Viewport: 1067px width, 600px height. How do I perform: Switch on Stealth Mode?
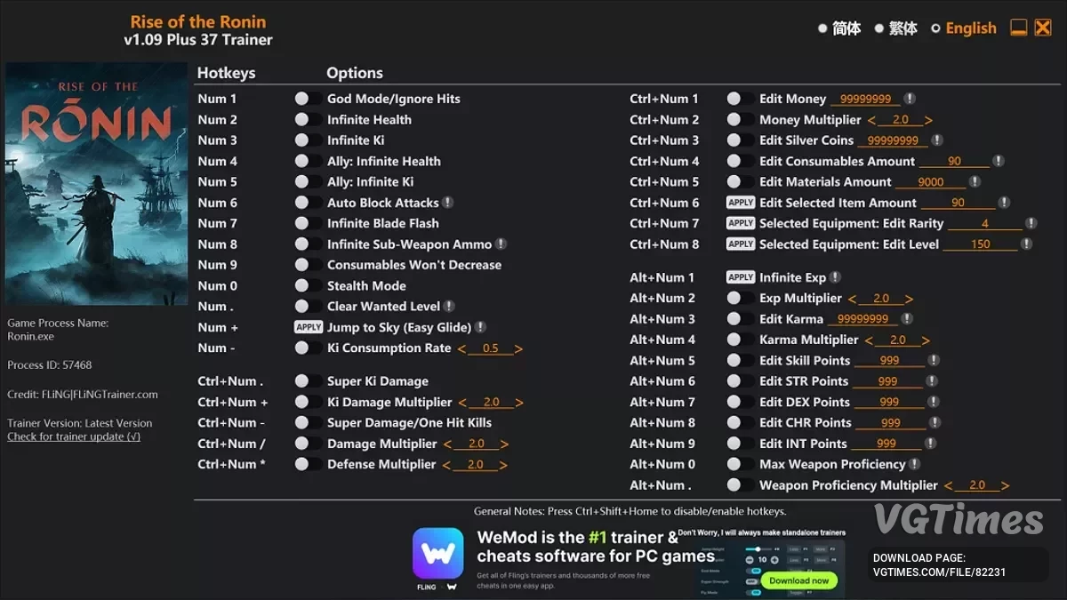tap(308, 285)
